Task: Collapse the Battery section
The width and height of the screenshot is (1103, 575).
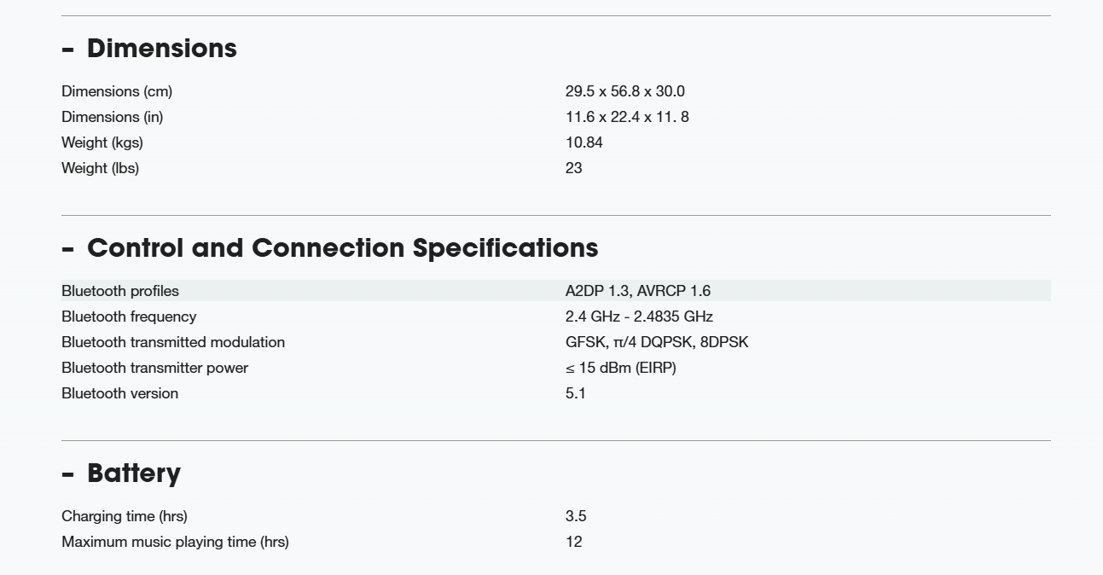Action: 121,473
